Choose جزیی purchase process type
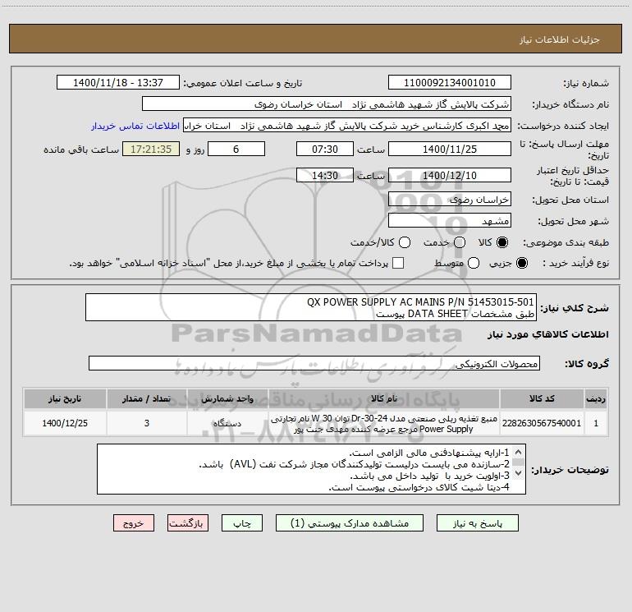This screenshot has width=632, height=612. click(521, 263)
